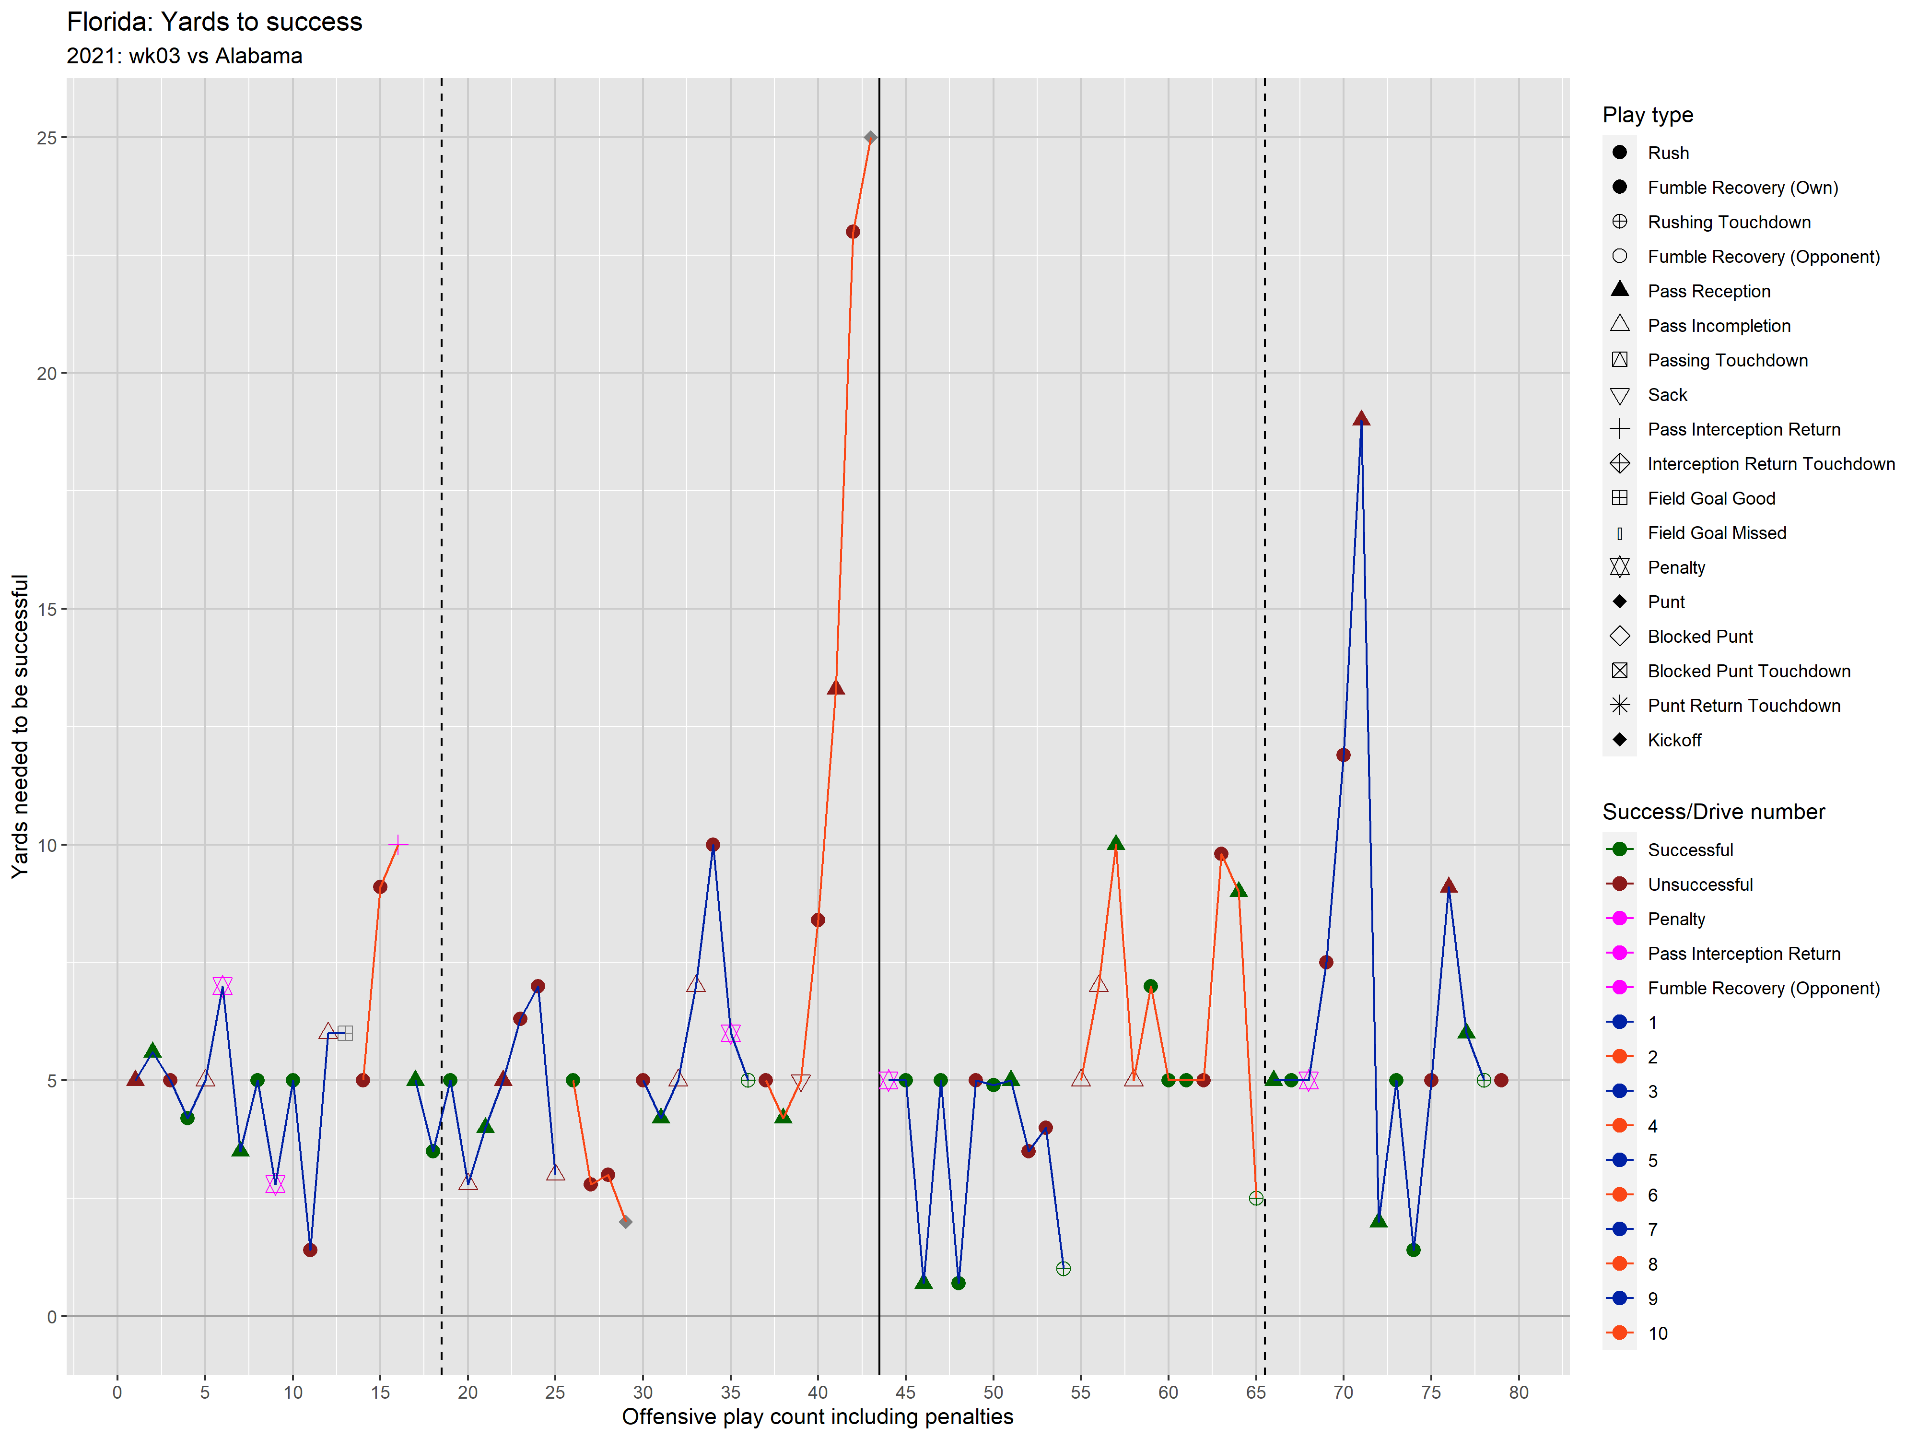The image size is (1918, 1439).
Task: Click the 'Successful' legend text
Action: (1690, 850)
